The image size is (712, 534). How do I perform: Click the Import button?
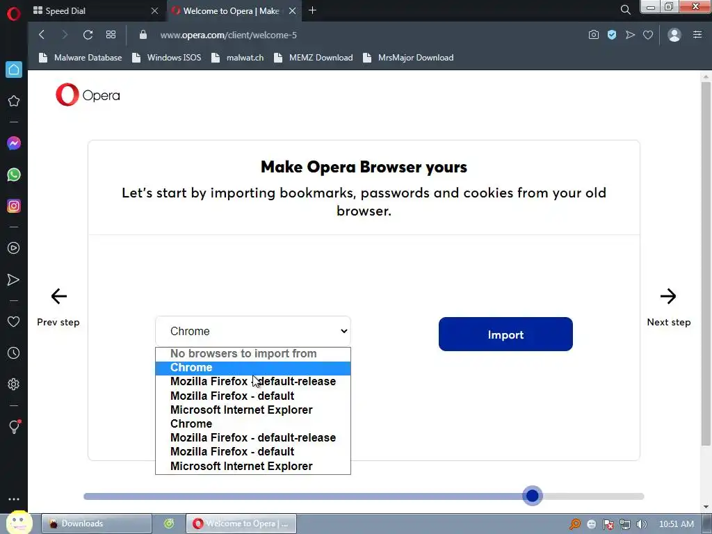(505, 334)
